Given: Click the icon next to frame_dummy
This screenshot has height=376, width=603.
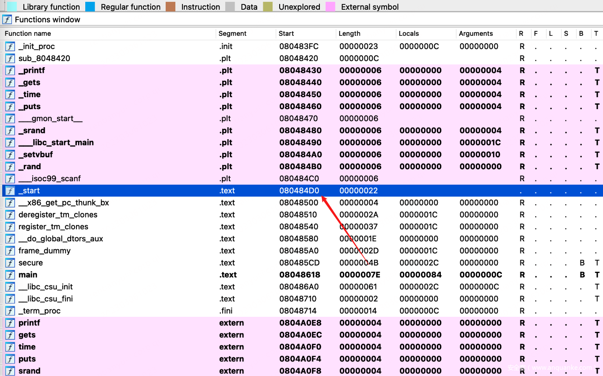Looking at the screenshot, I should [10, 251].
